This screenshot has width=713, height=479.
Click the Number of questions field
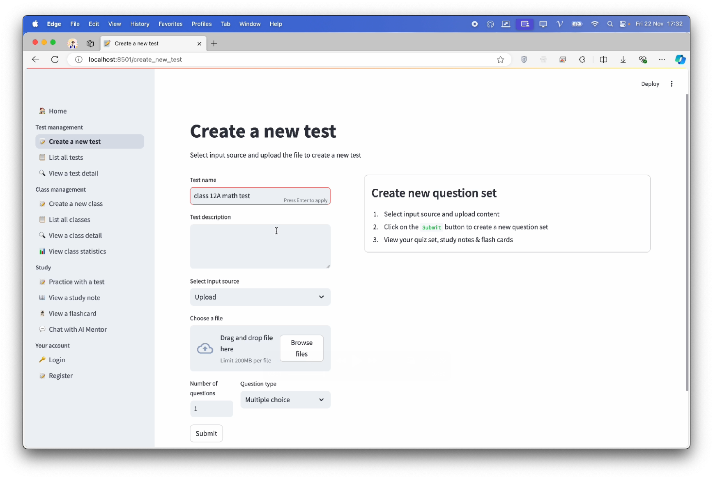[x=211, y=409]
